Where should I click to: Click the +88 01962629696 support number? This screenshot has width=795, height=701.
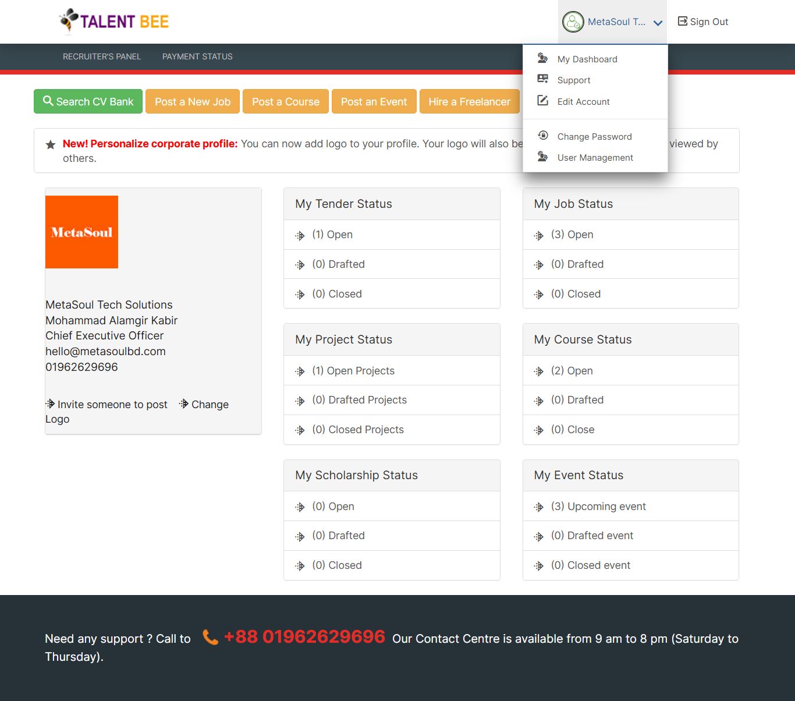pos(304,636)
